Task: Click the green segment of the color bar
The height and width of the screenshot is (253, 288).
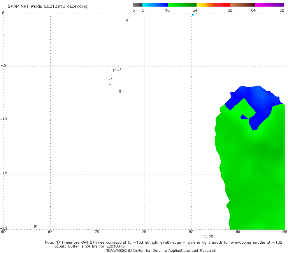Action: pyautogui.click(x=182, y=5)
